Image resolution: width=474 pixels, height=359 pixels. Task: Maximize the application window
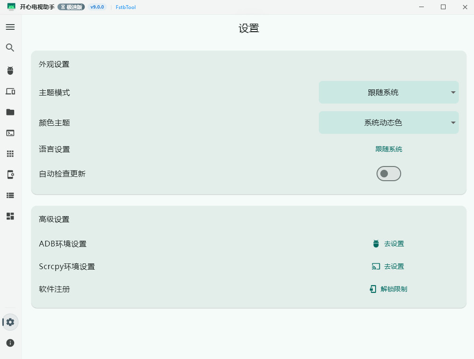[x=443, y=7]
